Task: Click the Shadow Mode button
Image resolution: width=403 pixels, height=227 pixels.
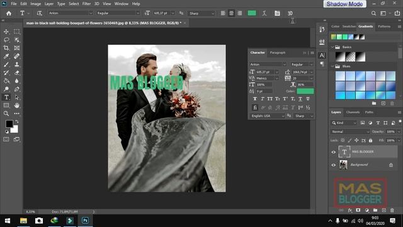Action: tap(344, 4)
